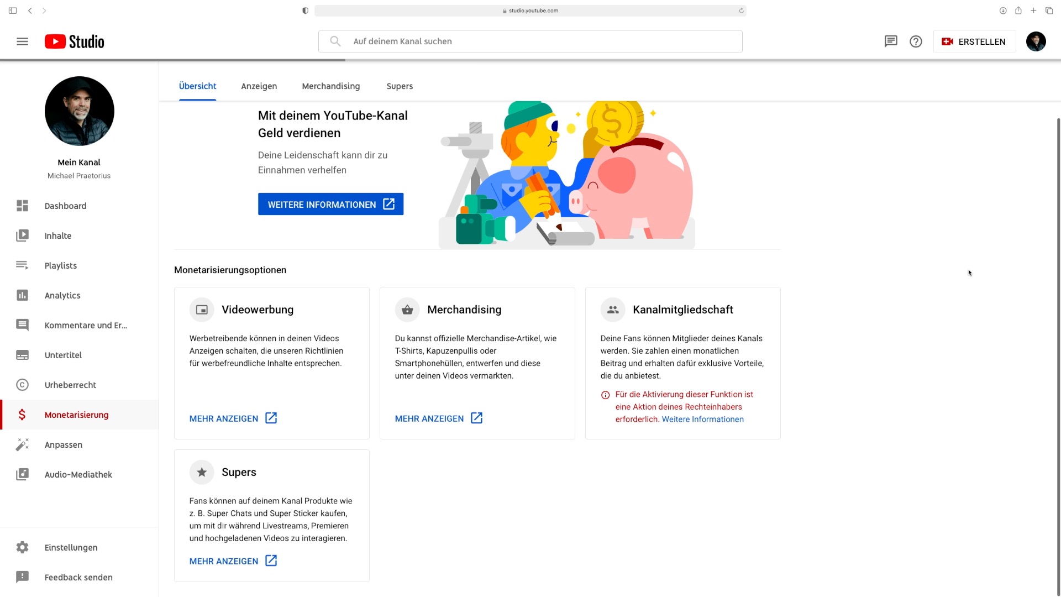Click the Urheberrecht copyright icon
Viewport: 1061px width, 597px height.
pyautogui.click(x=22, y=385)
